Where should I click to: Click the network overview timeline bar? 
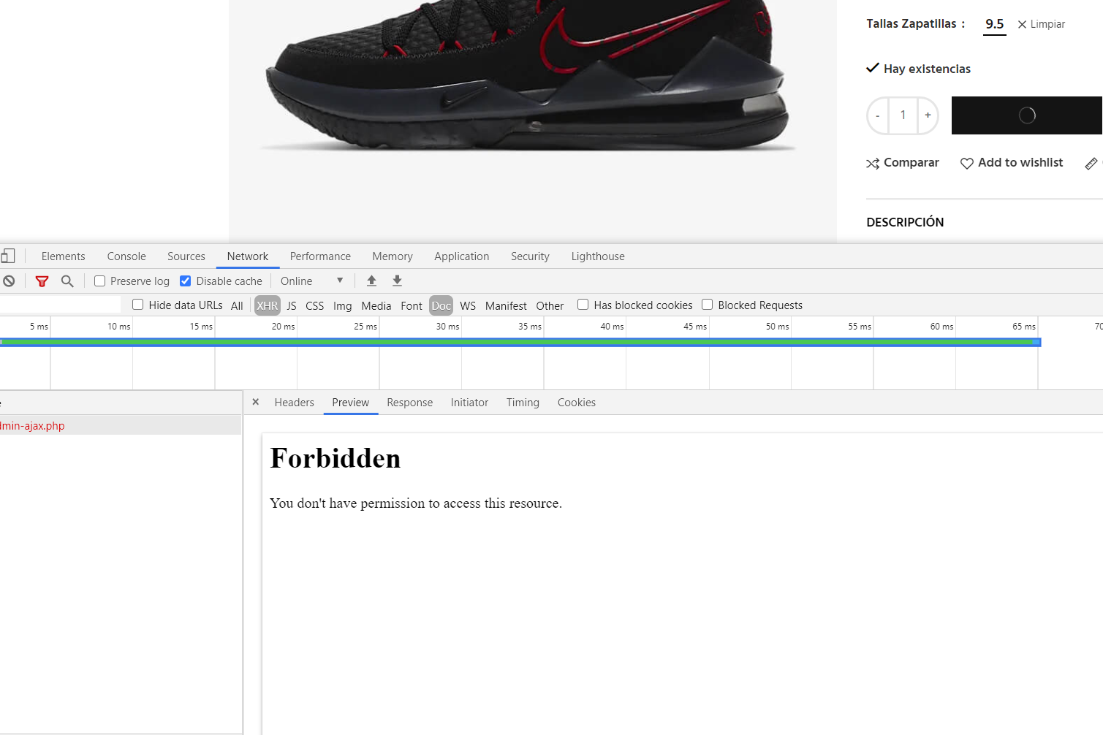coord(520,342)
